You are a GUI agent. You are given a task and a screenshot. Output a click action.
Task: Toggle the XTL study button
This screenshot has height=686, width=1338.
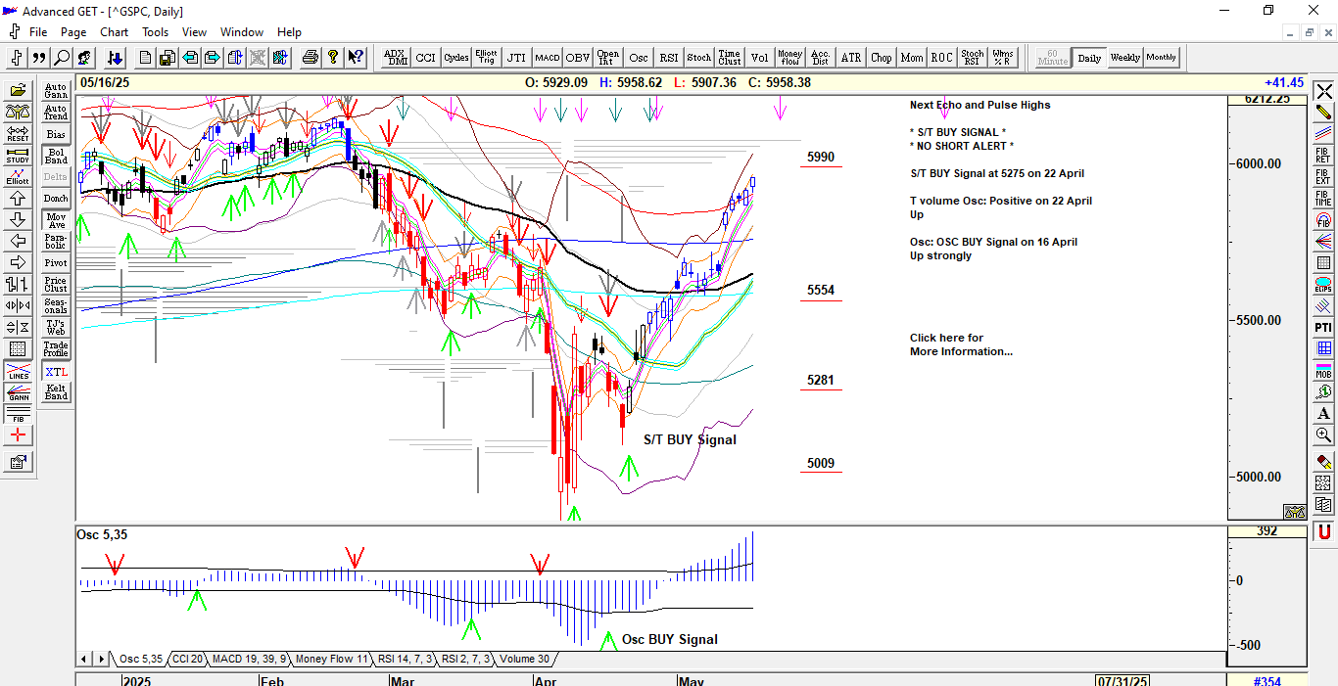[x=56, y=372]
